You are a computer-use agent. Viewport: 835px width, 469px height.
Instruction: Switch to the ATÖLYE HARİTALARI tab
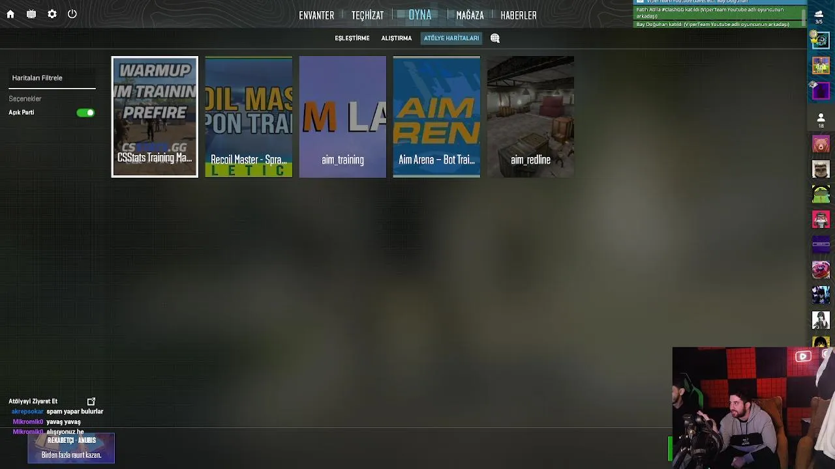point(451,38)
